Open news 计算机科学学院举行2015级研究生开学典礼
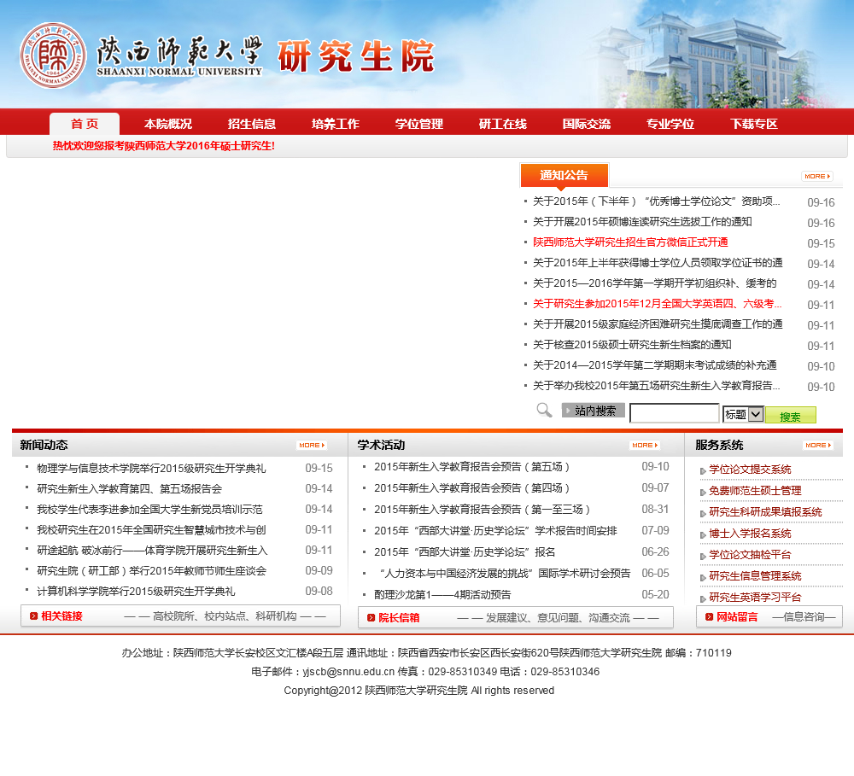854x776 pixels. coord(136,592)
